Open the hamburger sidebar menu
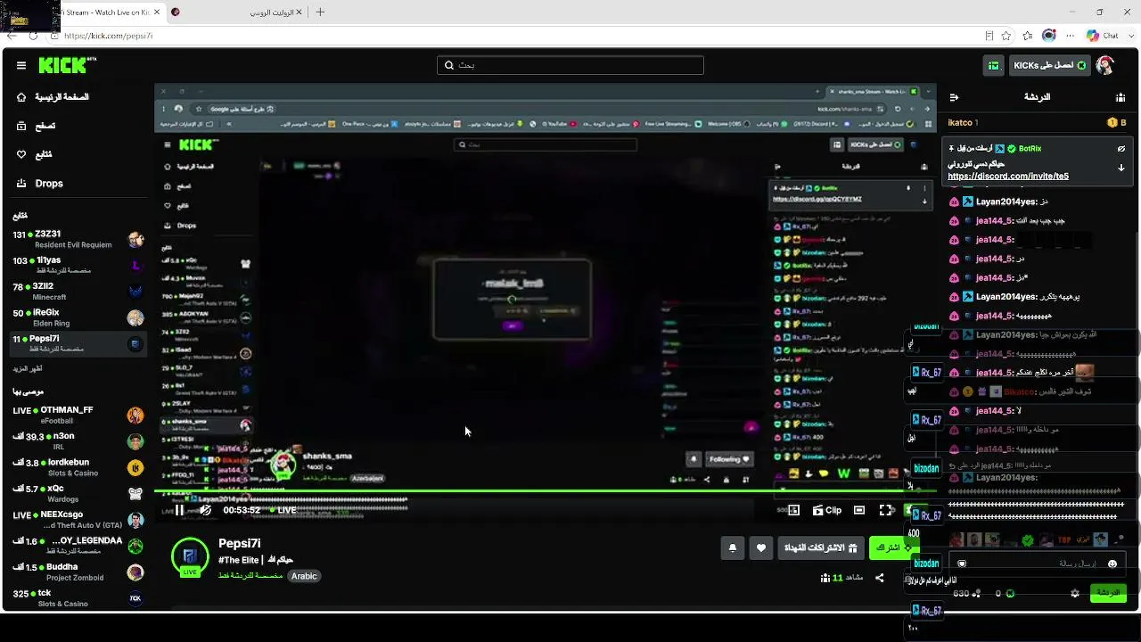1141x642 pixels. click(21, 65)
